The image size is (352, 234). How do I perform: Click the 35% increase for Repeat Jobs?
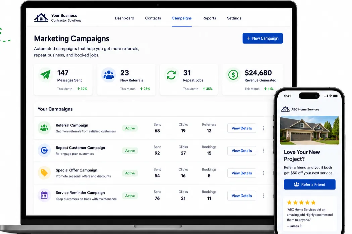[x=208, y=89]
